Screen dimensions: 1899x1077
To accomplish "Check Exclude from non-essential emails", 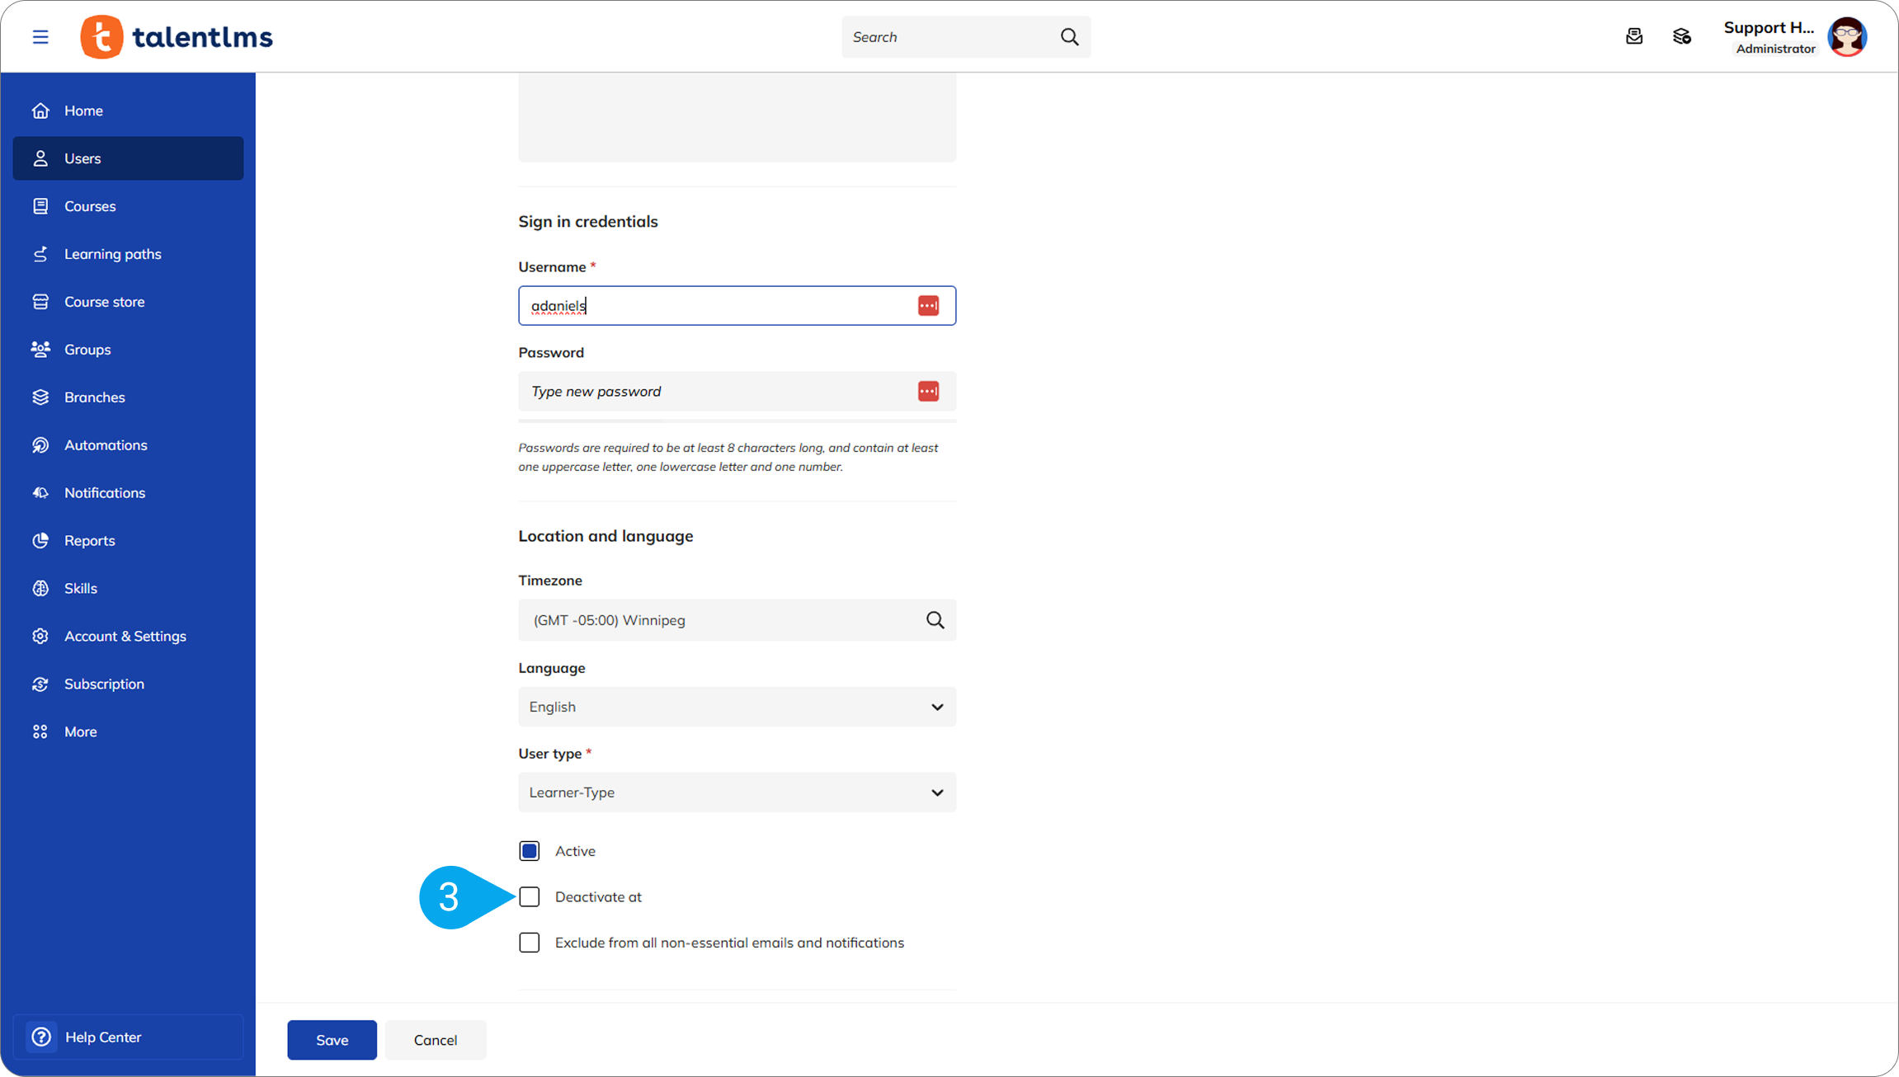I will tap(530, 943).
